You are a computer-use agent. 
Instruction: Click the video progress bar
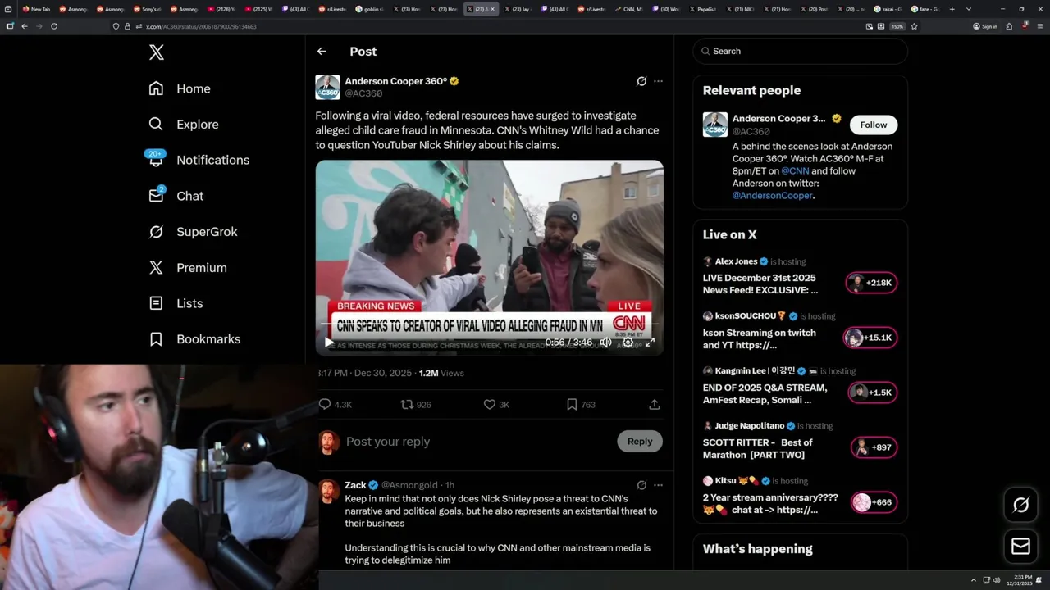[489, 324]
